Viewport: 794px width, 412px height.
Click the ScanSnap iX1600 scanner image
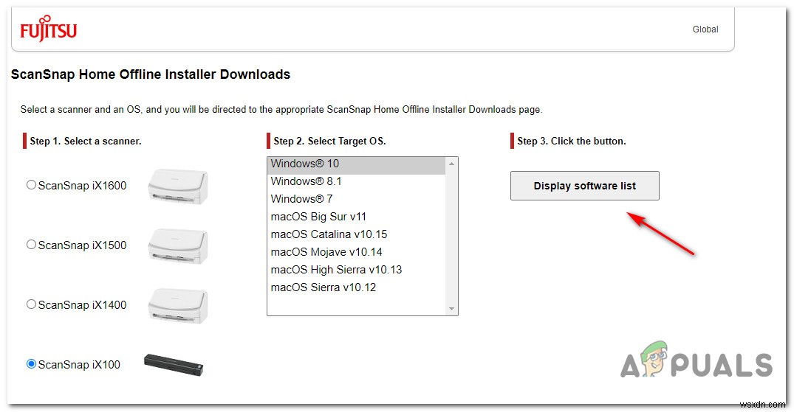point(178,186)
